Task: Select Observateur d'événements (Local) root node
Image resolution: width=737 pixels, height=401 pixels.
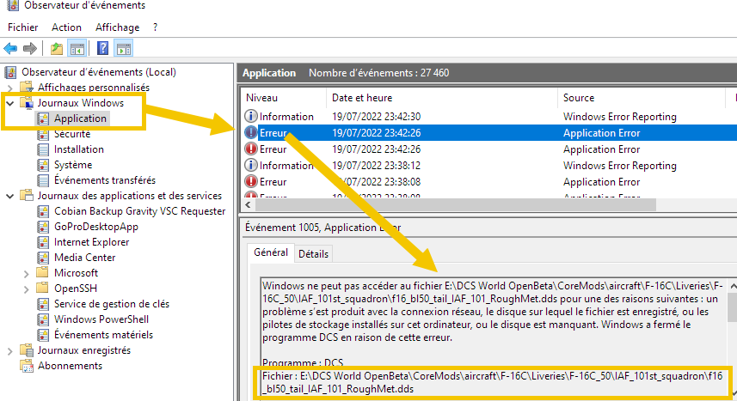Action: point(99,72)
